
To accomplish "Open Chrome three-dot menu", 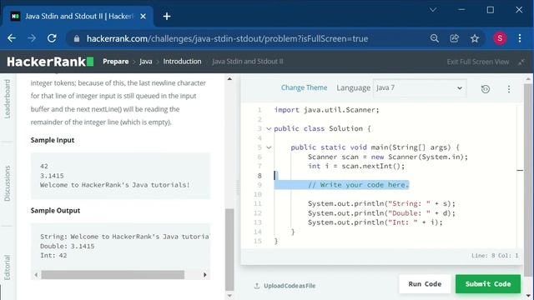I will 520,38.
